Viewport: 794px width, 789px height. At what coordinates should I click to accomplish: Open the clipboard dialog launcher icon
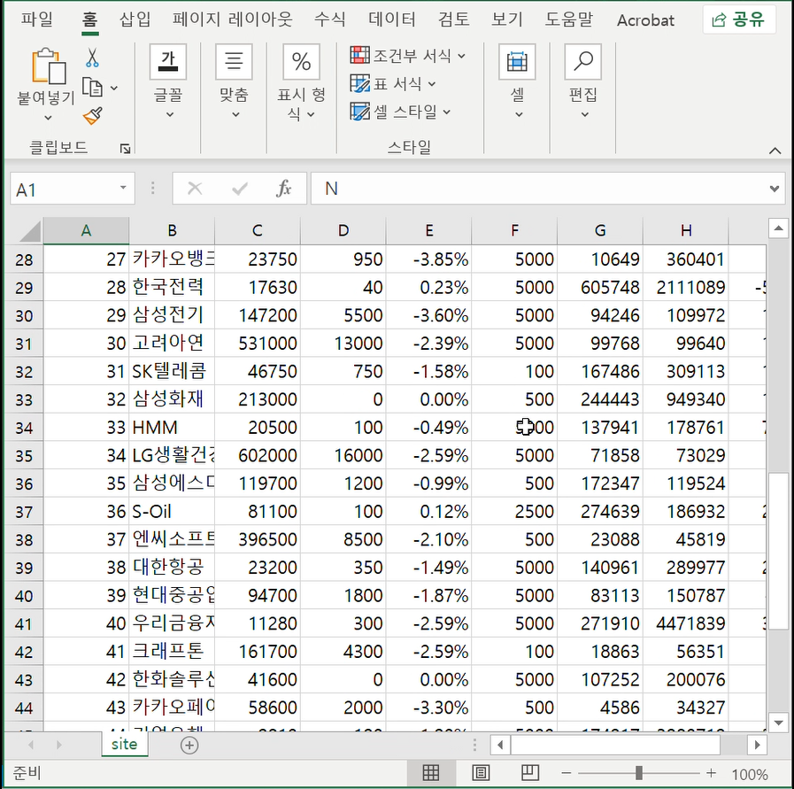pos(125,149)
